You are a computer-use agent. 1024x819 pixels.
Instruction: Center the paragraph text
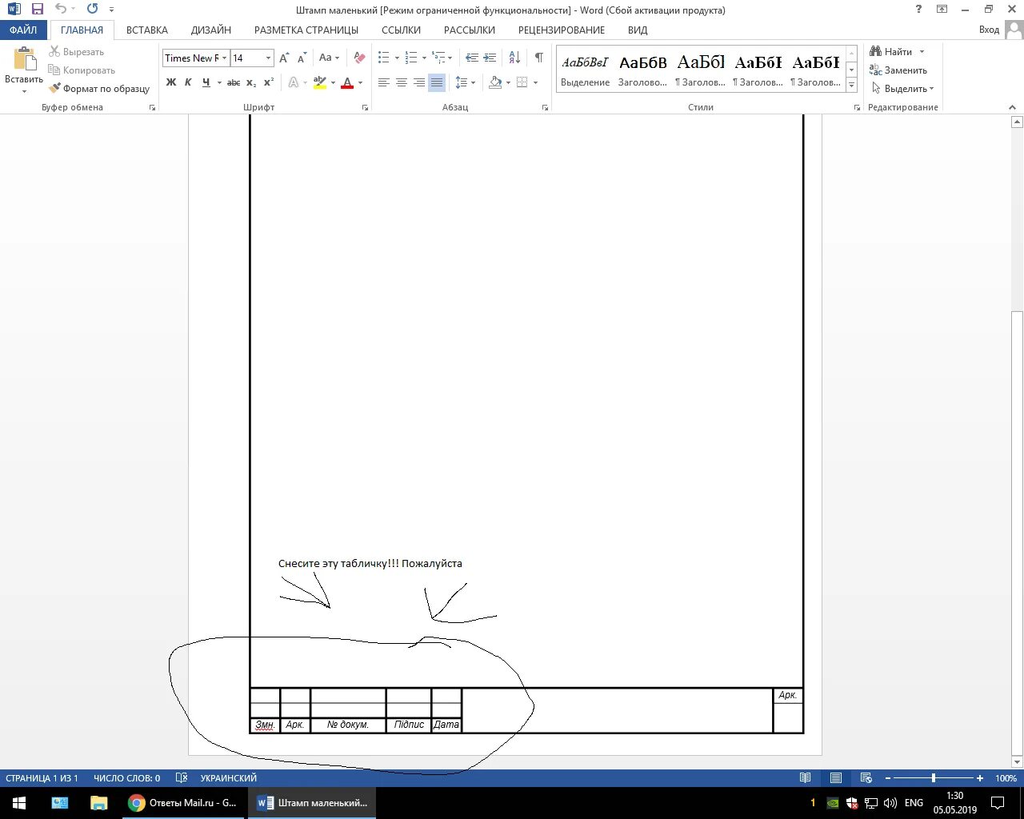(x=402, y=82)
